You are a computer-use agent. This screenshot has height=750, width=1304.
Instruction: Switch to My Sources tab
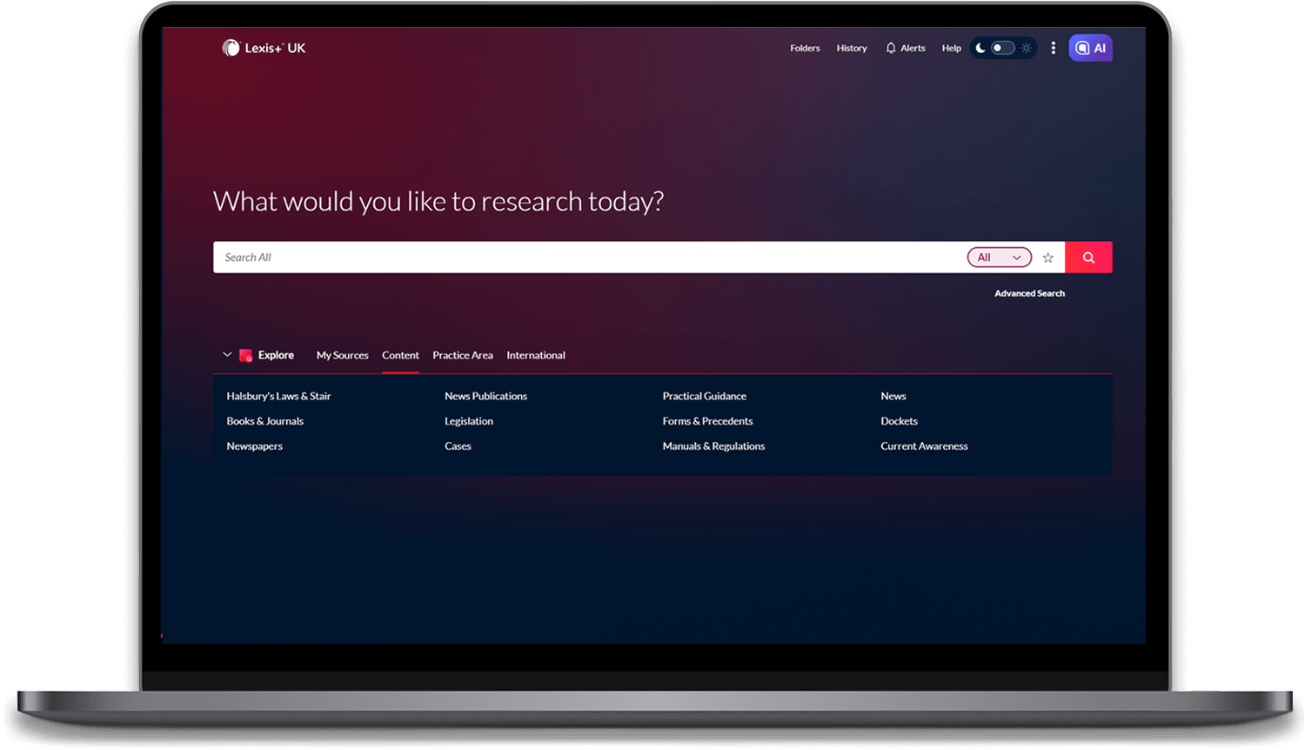pos(342,355)
